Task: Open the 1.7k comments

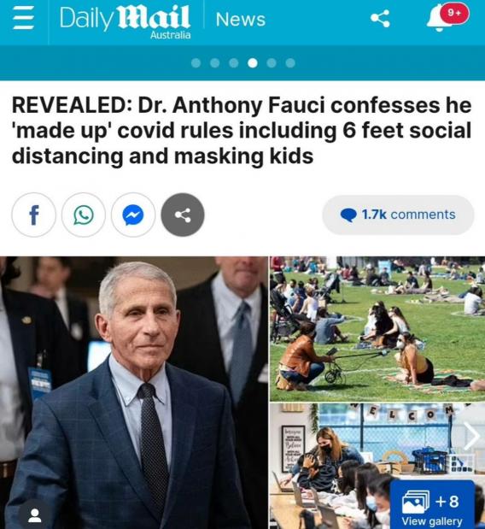Action: pos(398,215)
